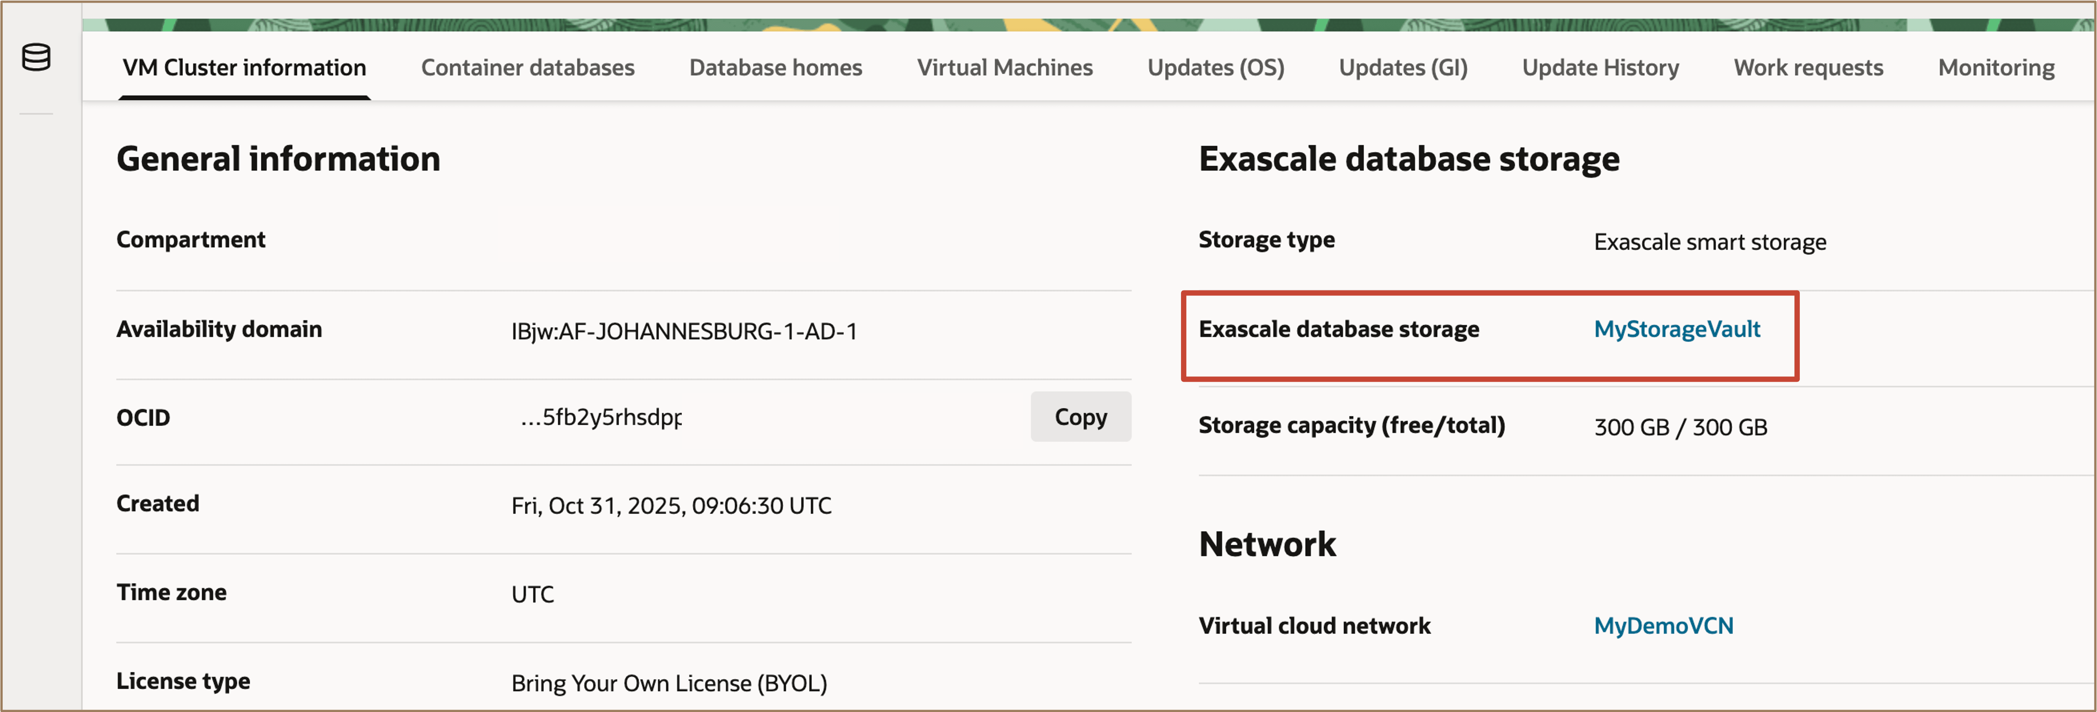Click the Exascale smart storage value
The width and height of the screenshot is (2097, 712).
(1710, 241)
